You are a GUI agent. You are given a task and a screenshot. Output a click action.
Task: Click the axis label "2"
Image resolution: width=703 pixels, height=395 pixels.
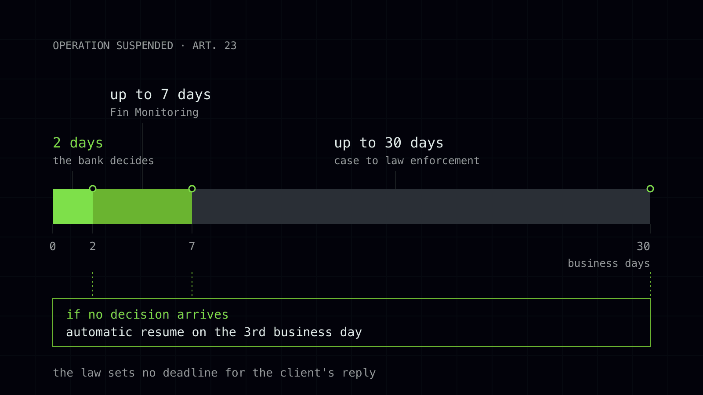(x=93, y=246)
